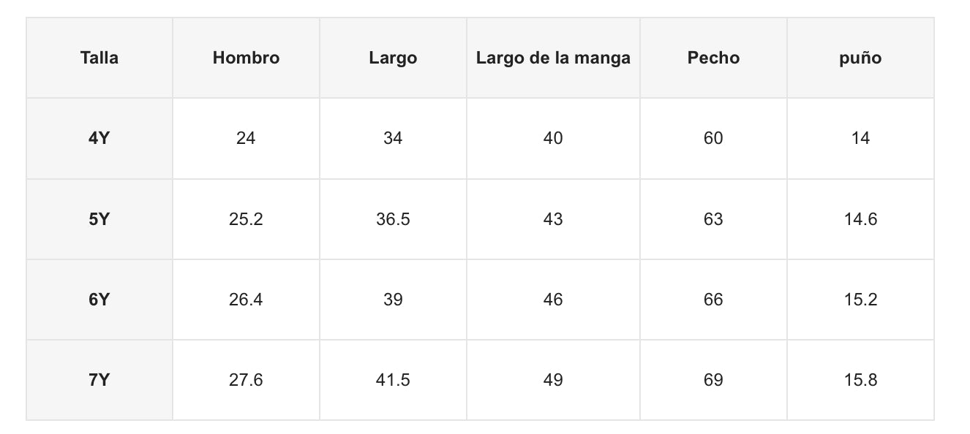Click the 7Y Hombro value 27.6
Screen dimensions: 970x434
tap(246, 380)
